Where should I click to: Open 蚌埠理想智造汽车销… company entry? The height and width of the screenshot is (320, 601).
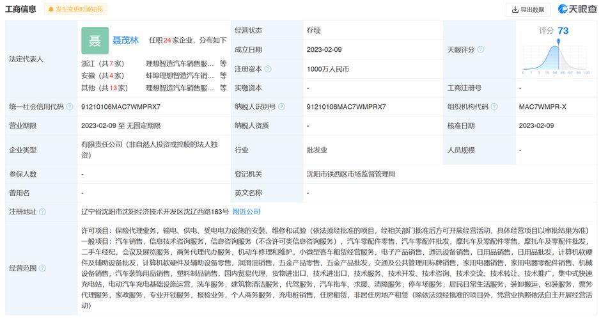pyautogui.click(x=180, y=76)
